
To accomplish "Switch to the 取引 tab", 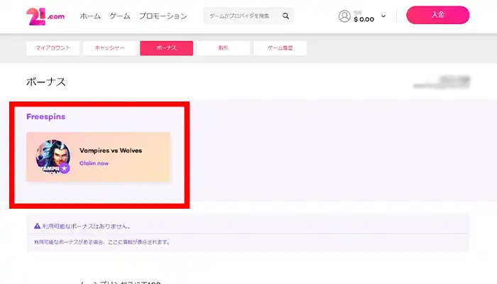I will tap(224, 48).
